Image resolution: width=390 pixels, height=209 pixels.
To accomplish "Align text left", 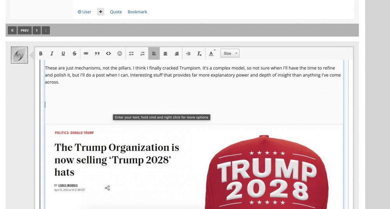I will pyautogui.click(x=154, y=53).
